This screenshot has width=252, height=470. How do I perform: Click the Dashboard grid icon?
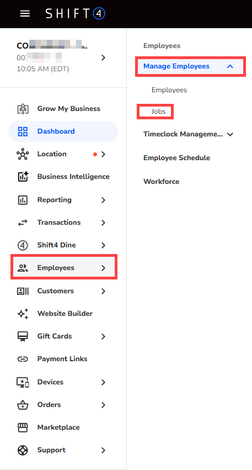coord(23,131)
